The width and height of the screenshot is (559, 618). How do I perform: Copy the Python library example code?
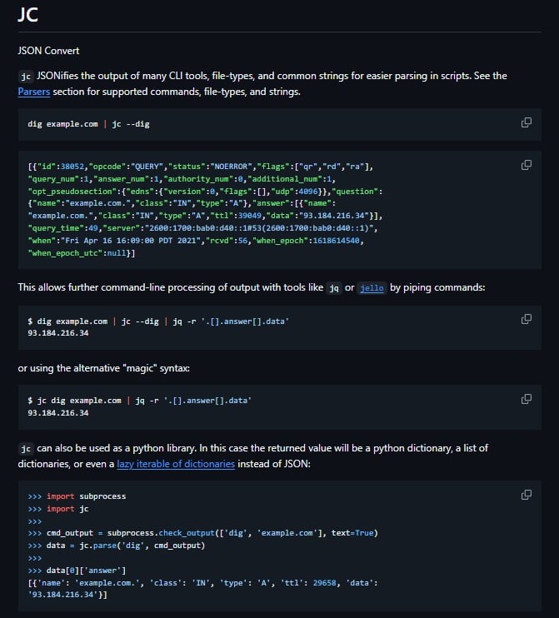point(526,495)
